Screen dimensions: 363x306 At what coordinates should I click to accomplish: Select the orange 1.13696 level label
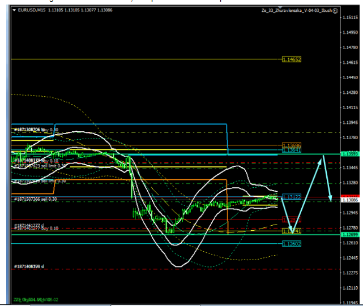pyautogui.click(x=291, y=145)
